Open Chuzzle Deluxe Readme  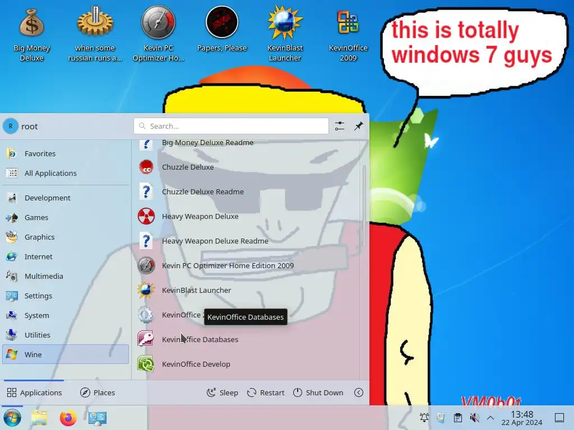click(x=246, y=191)
